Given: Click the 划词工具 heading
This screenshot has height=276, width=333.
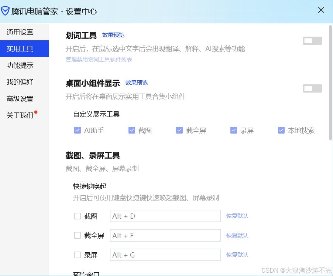Looking at the screenshot, I should (81, 35).
